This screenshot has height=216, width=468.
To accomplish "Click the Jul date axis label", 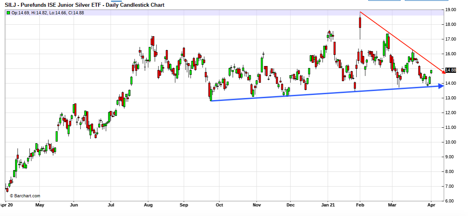I will click(111, 205).
